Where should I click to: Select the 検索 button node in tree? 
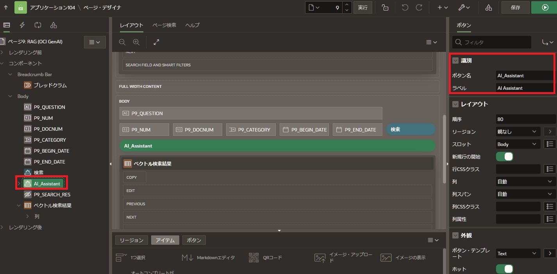[38, 173]
